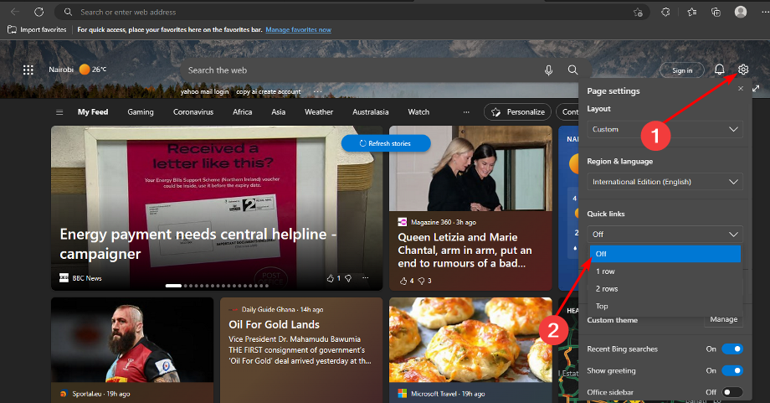
Task: Choose 1 row quick links option
Action: (x=665, y=271)
